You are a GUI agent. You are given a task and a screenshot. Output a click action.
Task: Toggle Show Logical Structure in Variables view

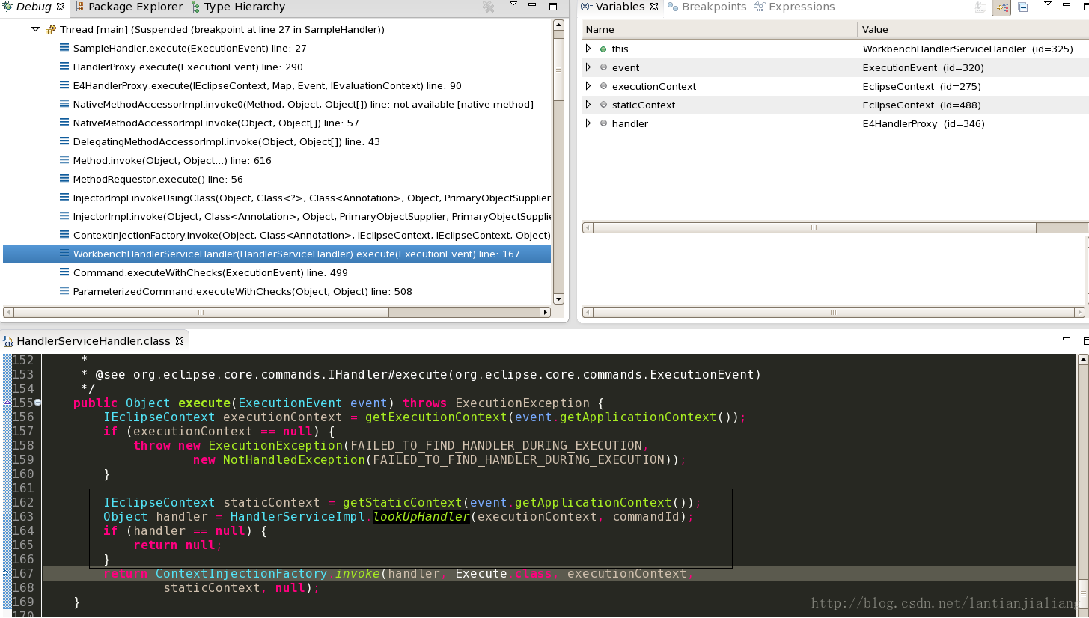click(1001, 7)
